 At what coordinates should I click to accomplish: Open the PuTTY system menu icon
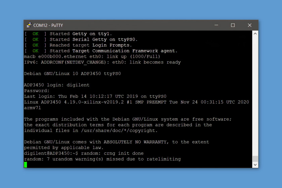click(x=29, y=25)
